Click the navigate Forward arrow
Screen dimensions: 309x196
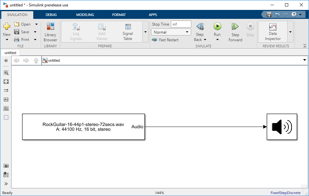(x=26, y=60)
